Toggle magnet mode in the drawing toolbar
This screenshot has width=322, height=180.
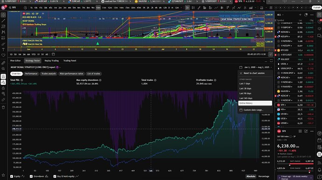coord(3,76)
